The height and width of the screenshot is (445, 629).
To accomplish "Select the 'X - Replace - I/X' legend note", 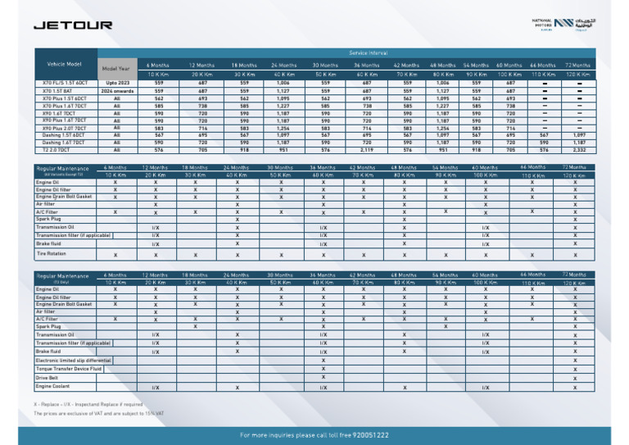I will (x=88, y=404).
